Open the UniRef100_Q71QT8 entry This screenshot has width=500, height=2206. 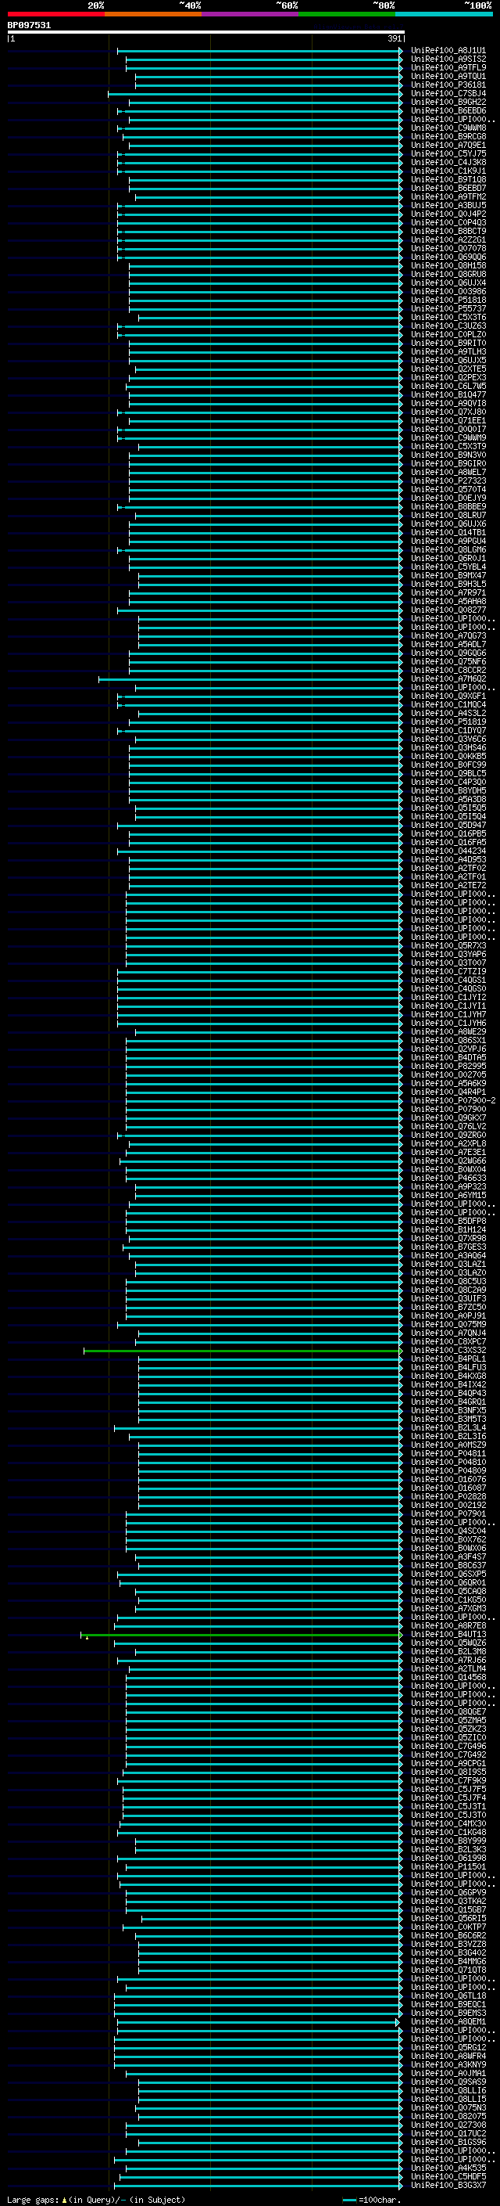coord(448,1970)
